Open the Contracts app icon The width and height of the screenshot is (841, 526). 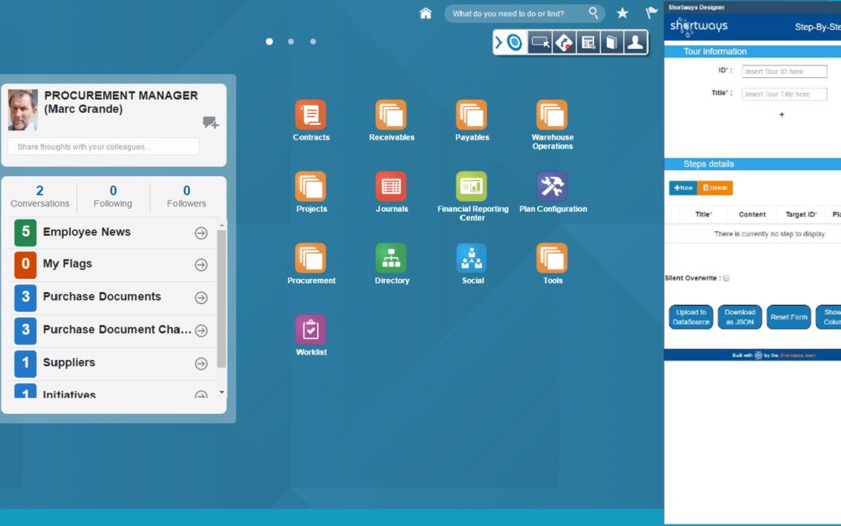(311, 115)
